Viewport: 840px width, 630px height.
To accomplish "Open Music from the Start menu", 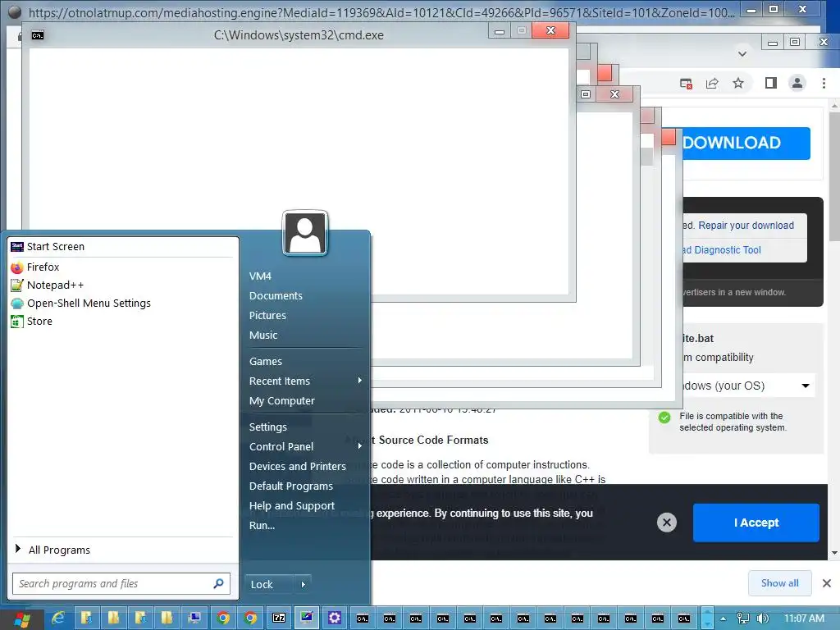I will click(263, 336).
